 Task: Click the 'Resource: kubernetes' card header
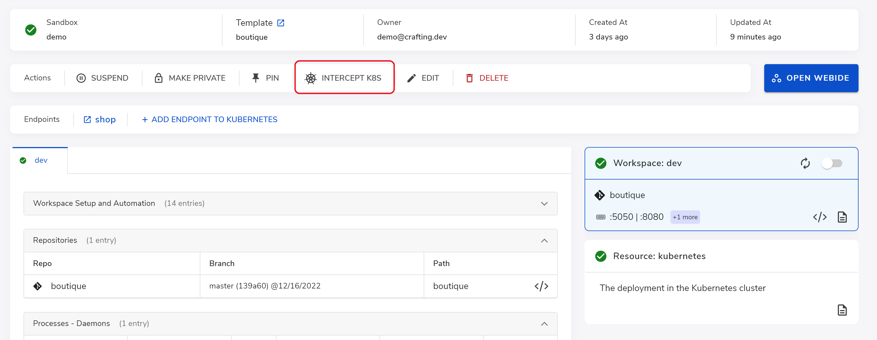pyautogui.click(x=721, y=256)
